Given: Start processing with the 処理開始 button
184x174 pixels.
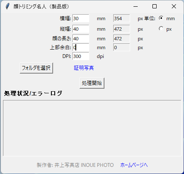Looking at the screenshot, I should coord(92,83).
